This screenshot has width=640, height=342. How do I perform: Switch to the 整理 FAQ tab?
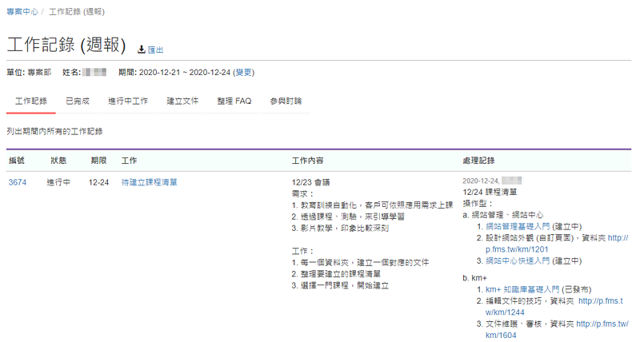[234, 101]
